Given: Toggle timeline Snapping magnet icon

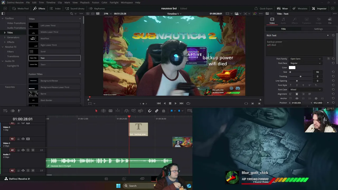Looking at the screenshot, I should (150, 111).
